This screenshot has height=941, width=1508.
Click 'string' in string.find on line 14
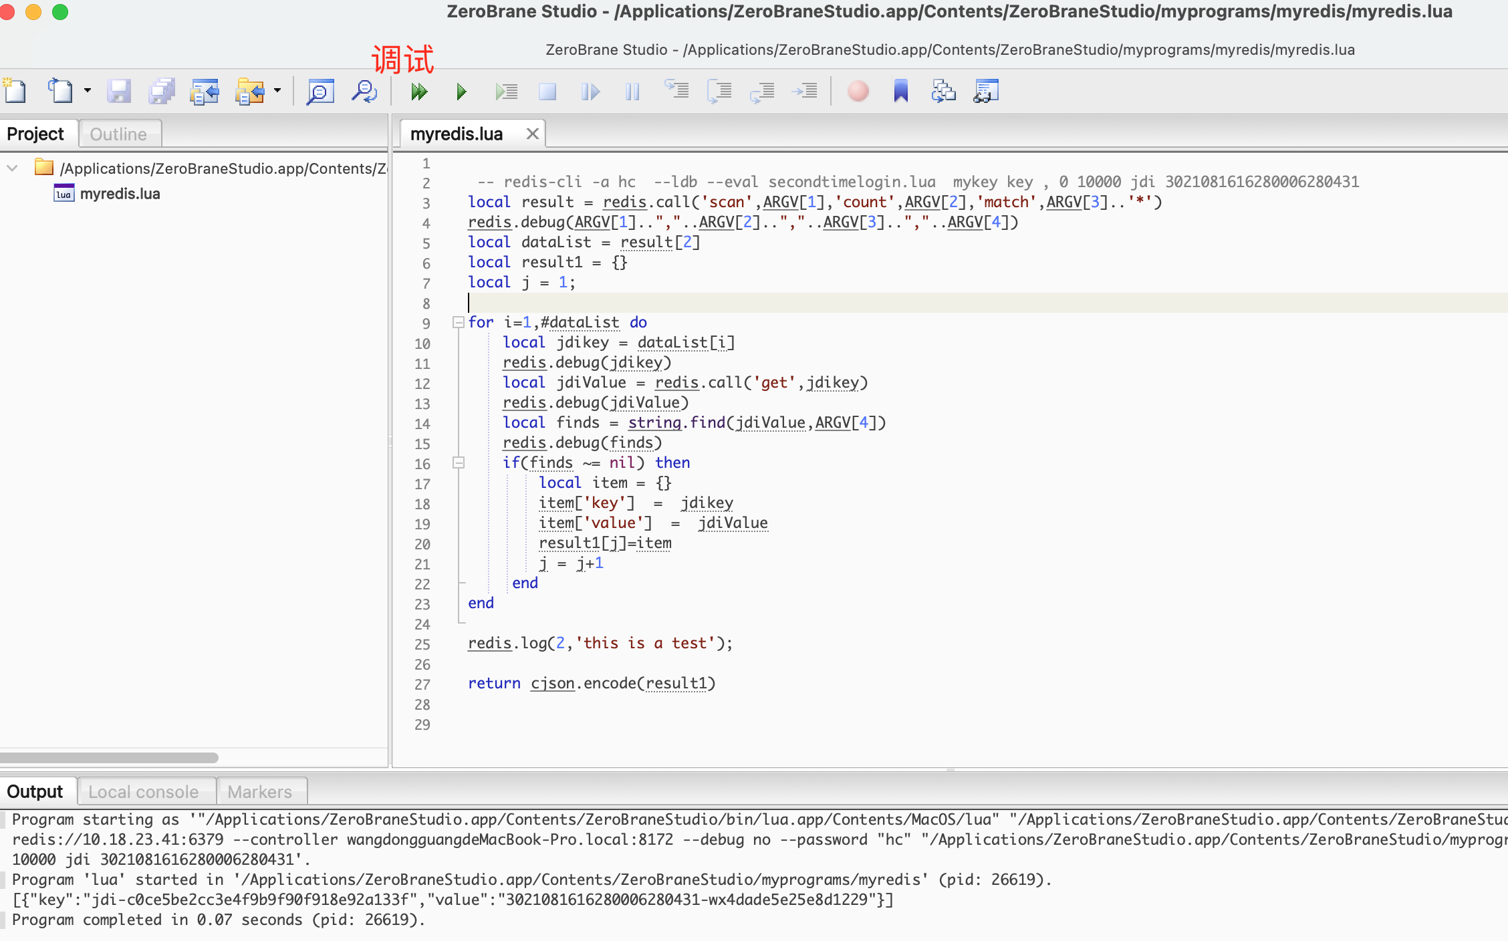[x=654, y=422]
